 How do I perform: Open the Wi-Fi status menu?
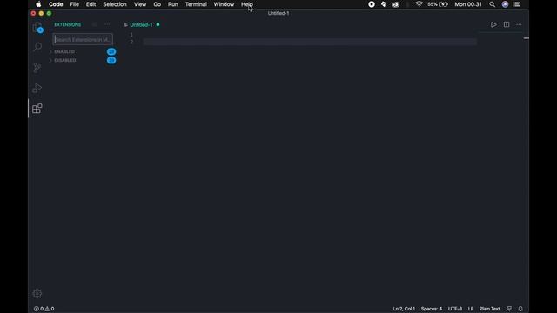pos(419,4)
